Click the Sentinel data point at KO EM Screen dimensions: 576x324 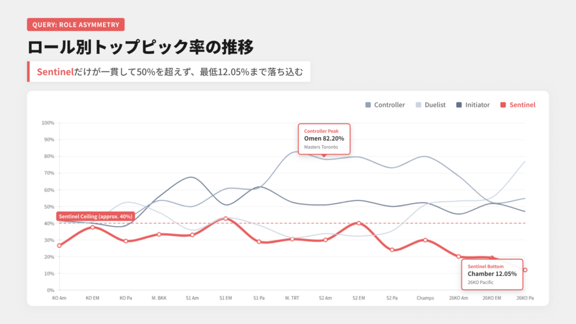(x=93, y=227)
